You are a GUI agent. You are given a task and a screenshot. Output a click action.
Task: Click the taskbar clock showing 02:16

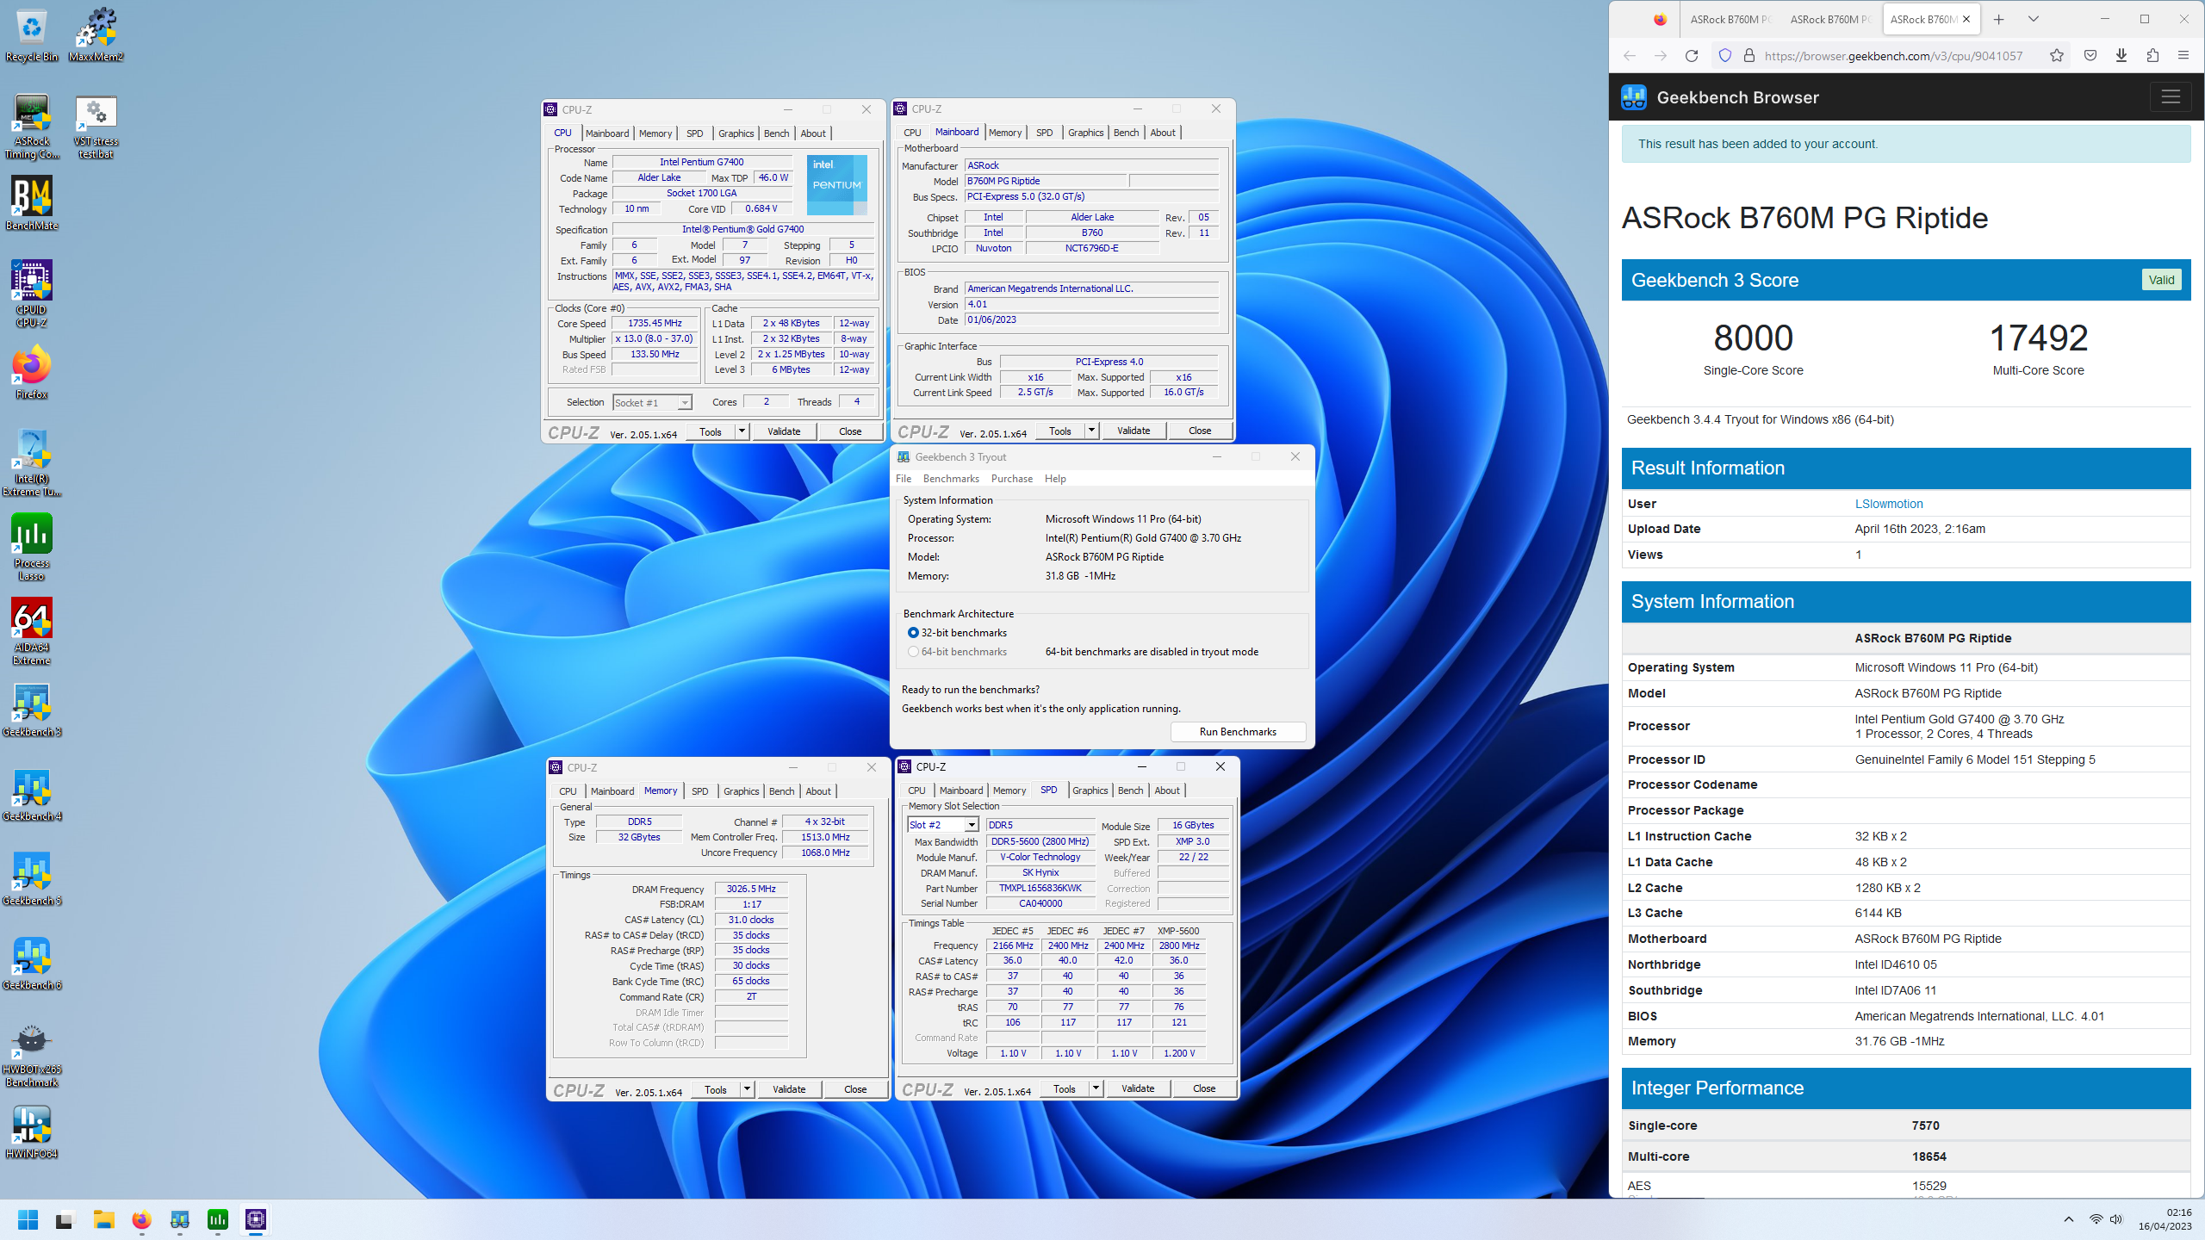pos(2164,1219)
